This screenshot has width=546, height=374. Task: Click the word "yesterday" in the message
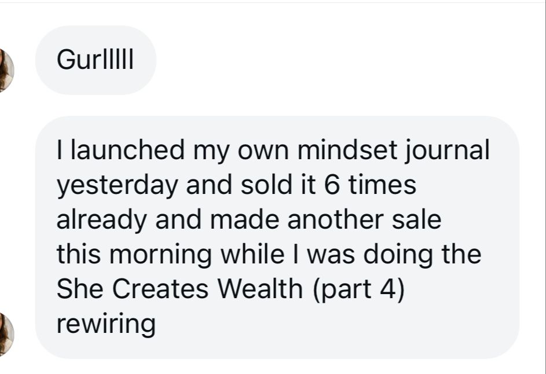click(102, 186)
